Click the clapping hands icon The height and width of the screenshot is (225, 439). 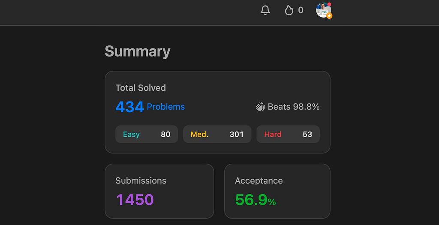(260, 107)
